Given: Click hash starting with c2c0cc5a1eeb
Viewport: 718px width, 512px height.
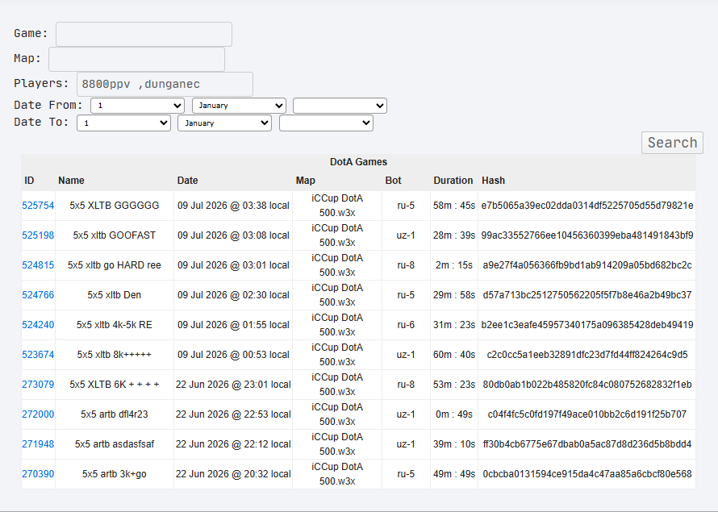Looking at the screenshot, I should pos(587,355).
